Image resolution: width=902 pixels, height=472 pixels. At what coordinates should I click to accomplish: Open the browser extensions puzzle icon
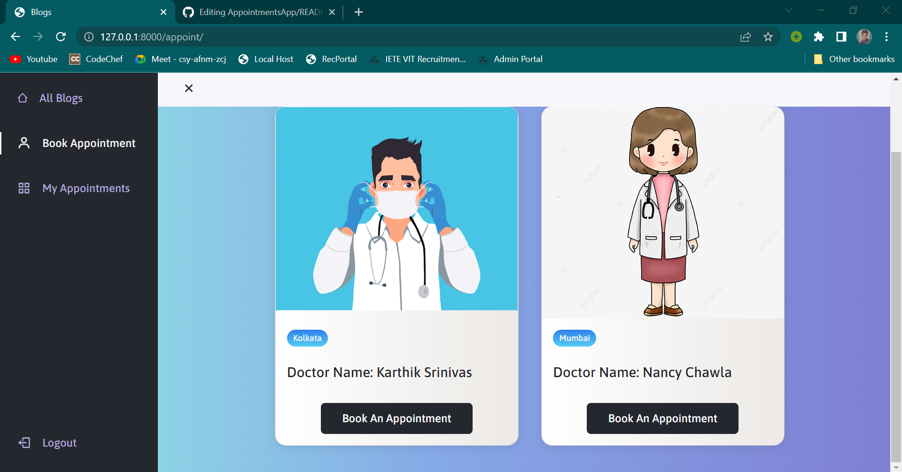click(819, 37)
